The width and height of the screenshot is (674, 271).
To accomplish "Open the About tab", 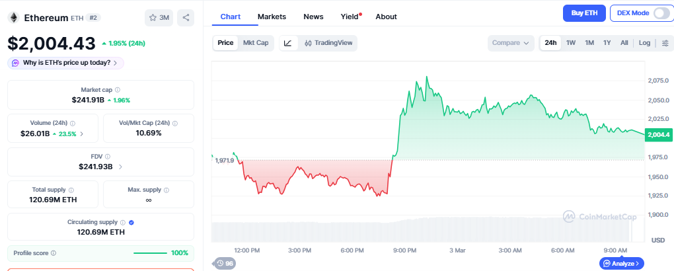I will 386,17.
